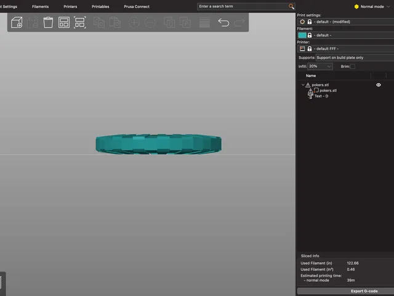The height and width of the screenshot is (296, 394).
Task: Click the yellow Normal mode hexagon
Action: [356, 7]
